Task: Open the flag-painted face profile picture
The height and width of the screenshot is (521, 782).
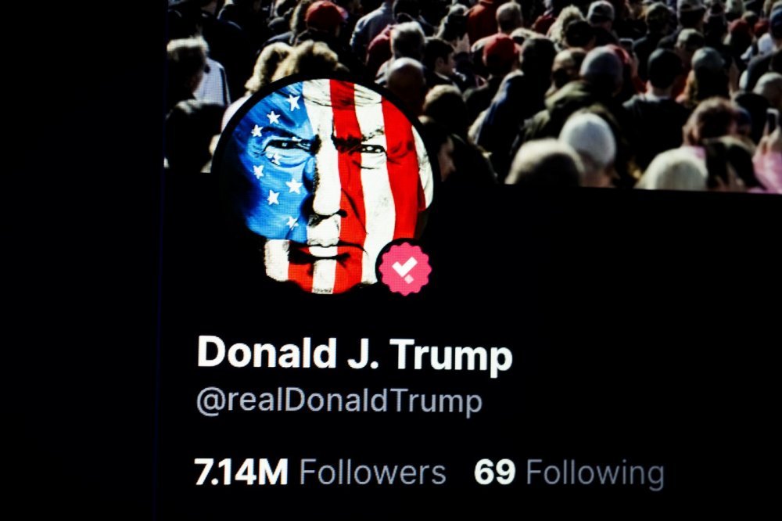Action: pyautogui.click(x=325, y=185)
